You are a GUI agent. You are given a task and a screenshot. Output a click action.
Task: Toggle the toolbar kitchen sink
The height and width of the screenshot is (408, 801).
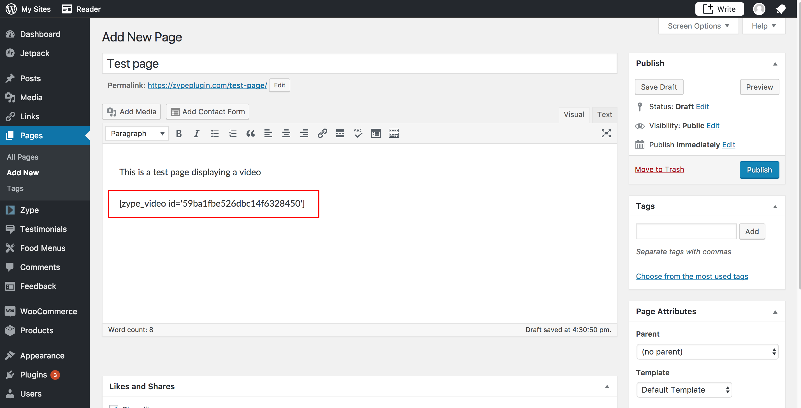(394, 134)
